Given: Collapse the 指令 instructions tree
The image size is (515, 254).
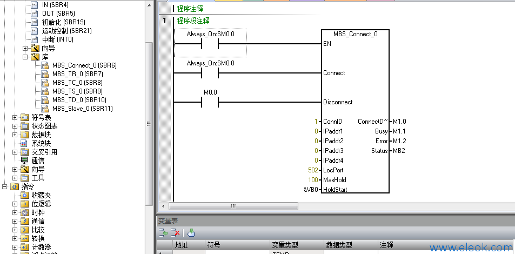Looking at the screenshot, I should coord(4,186).
